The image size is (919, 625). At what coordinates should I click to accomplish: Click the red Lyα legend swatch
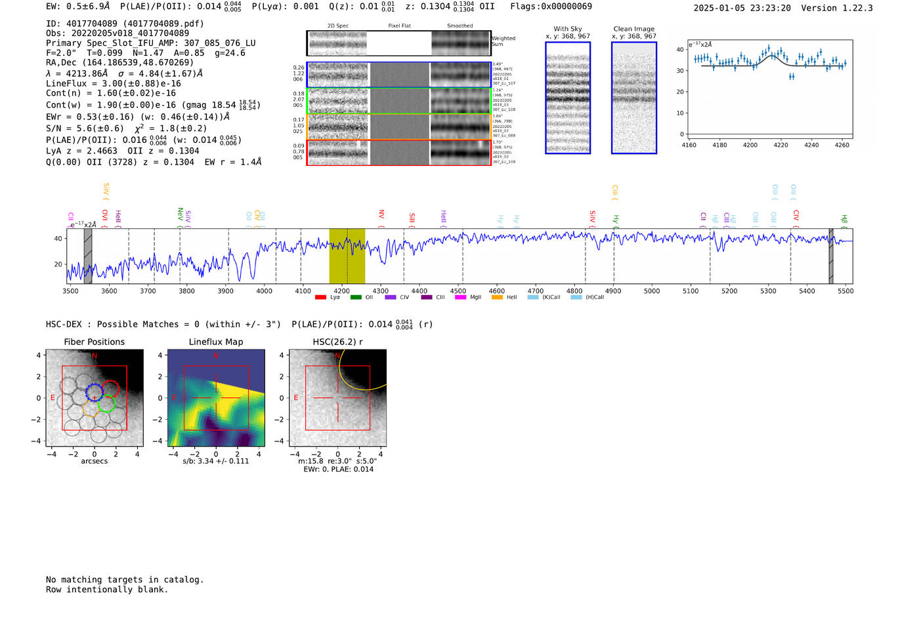tap(320, 298)
